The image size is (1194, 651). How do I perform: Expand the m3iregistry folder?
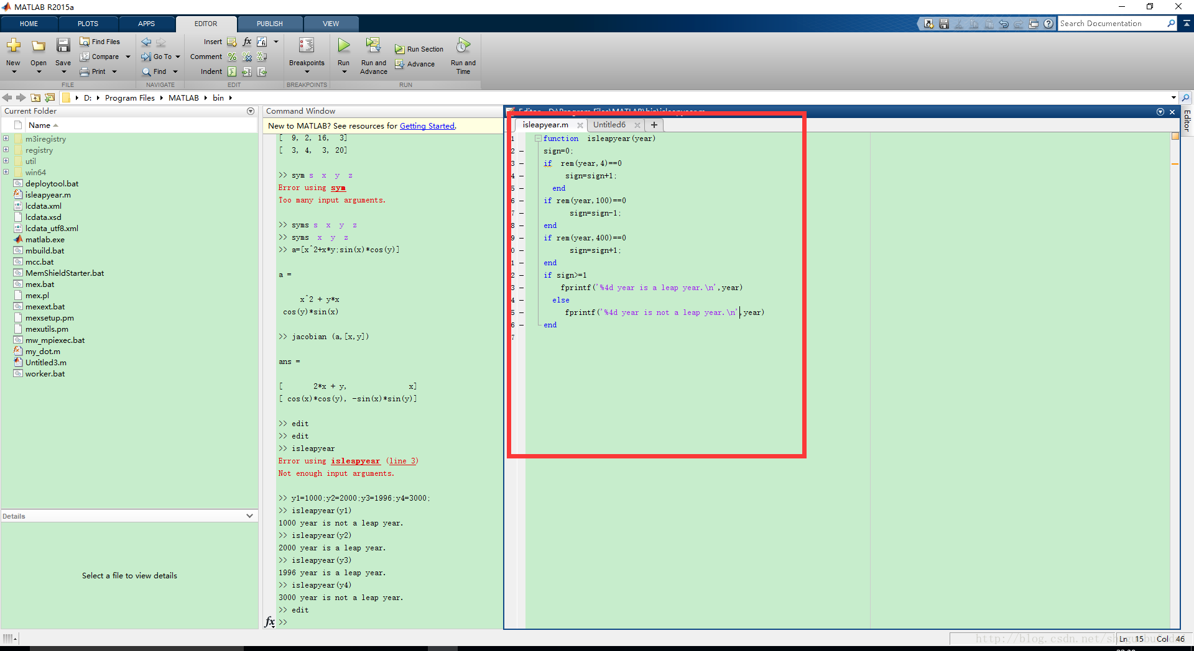coord(6,139)
